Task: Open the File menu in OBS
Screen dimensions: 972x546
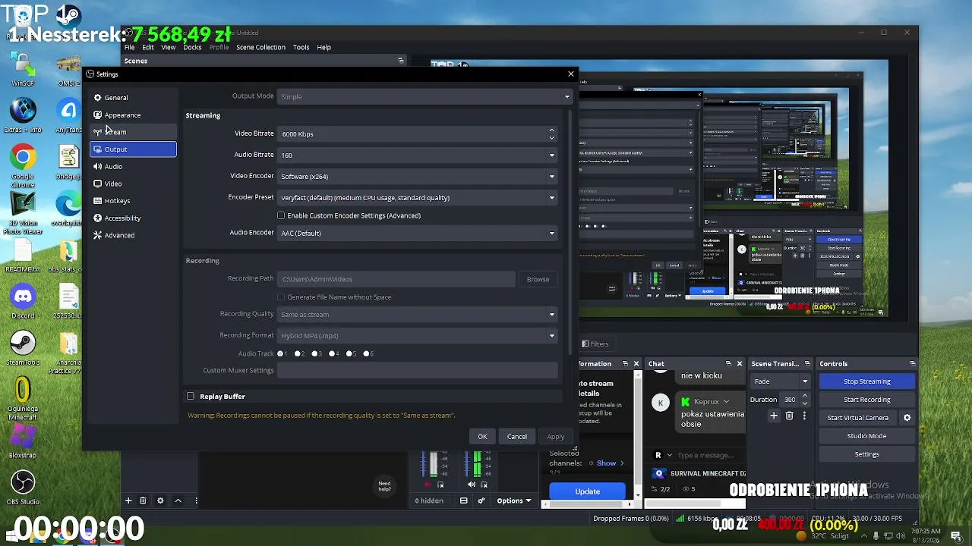Action: [x=130, y=47]
